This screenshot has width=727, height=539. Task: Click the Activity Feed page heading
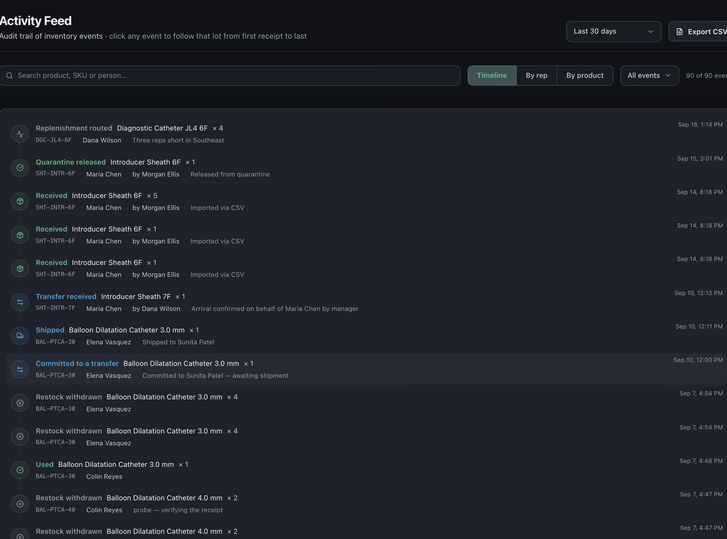pyautogui.click(x=35, y=21)
